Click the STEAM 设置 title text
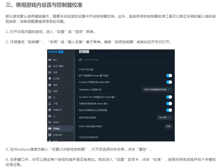Image resolution: width=221 pixels, height=167 pixels. 56,52
